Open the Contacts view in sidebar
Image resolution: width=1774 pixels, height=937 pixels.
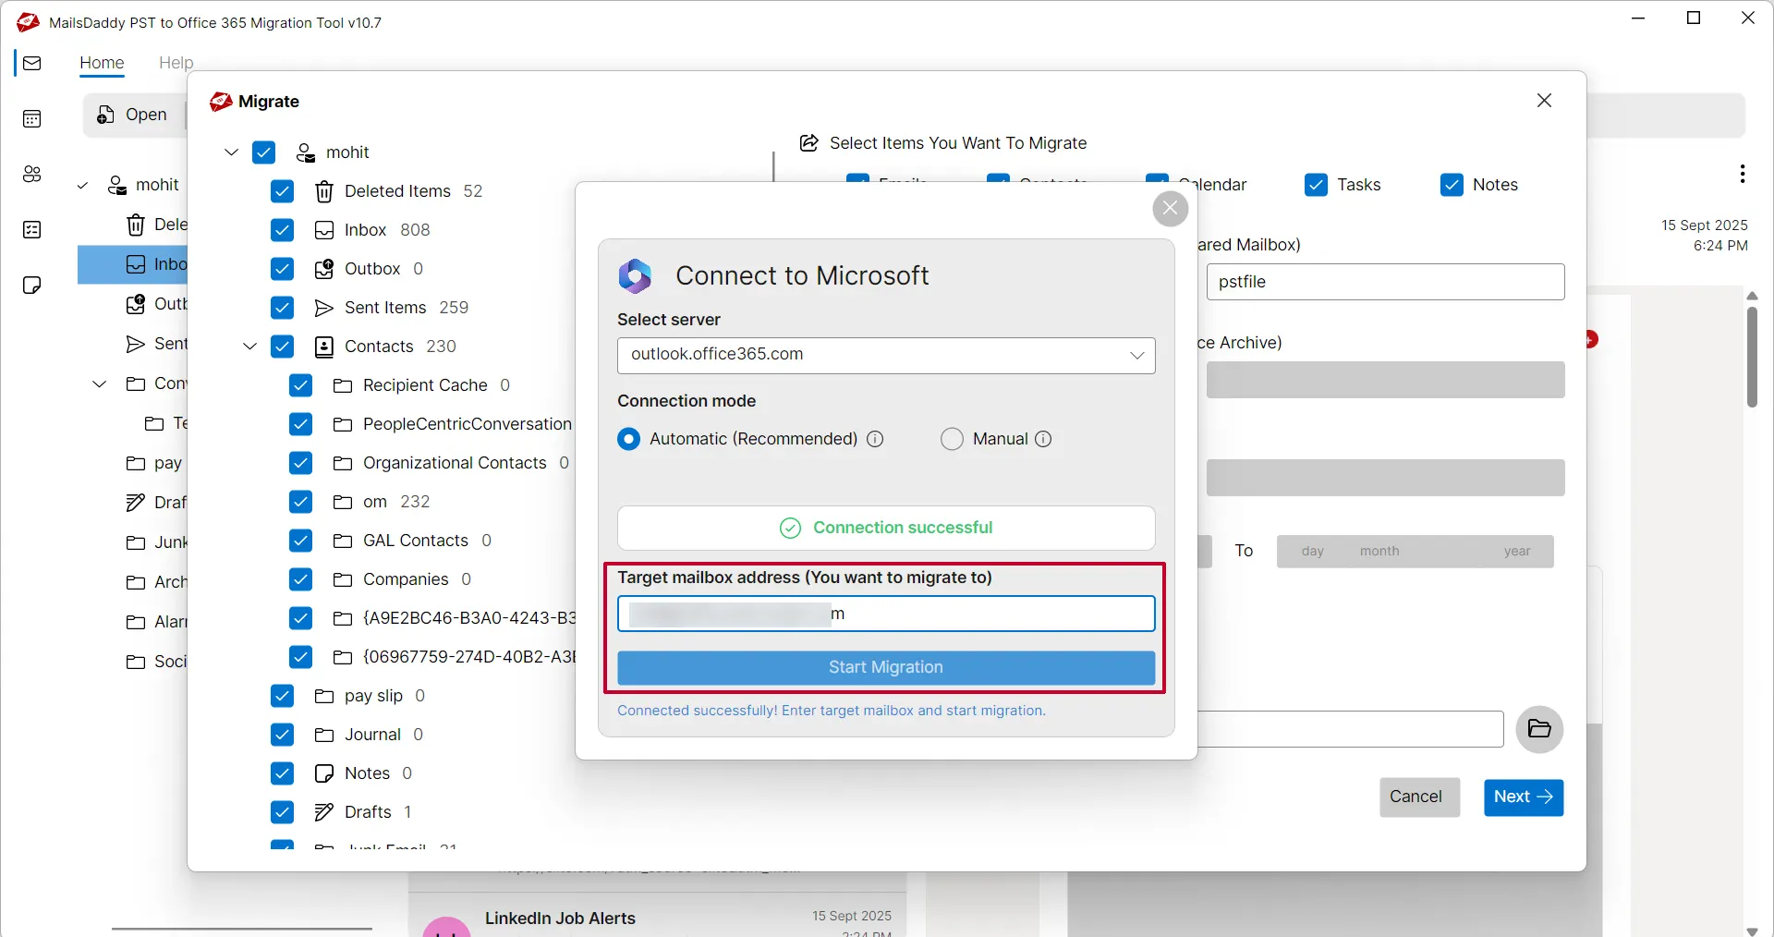32,174
